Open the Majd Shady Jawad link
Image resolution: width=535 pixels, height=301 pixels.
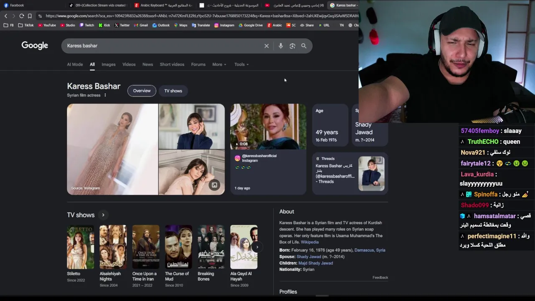pyautogui.click(x=316, y=263)
